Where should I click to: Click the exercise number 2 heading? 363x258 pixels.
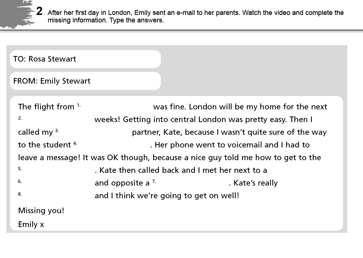coord(39,12)
